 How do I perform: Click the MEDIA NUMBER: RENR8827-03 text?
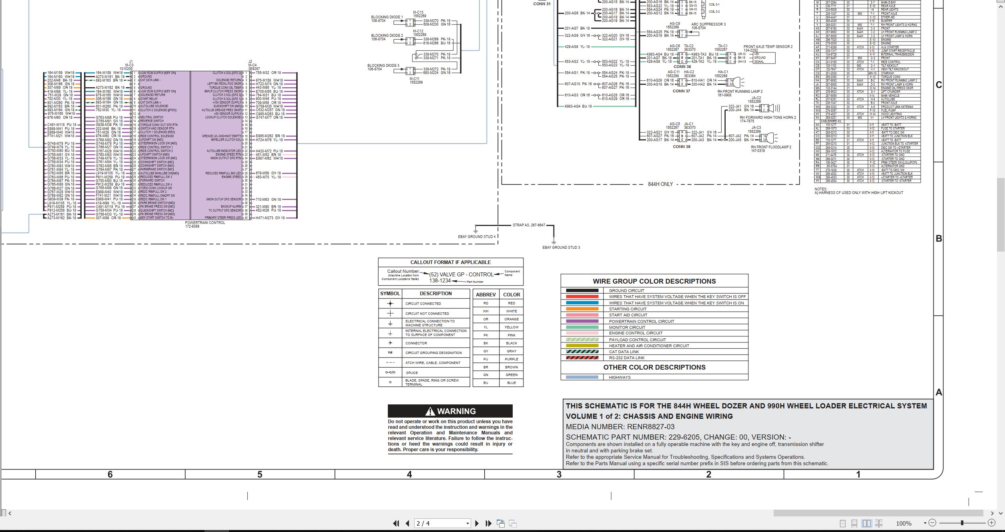click(x=620, y=427)
